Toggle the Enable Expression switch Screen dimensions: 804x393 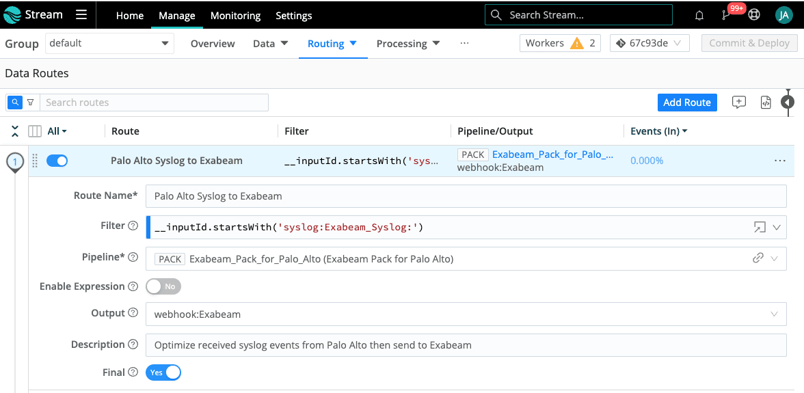coord(163,286)
